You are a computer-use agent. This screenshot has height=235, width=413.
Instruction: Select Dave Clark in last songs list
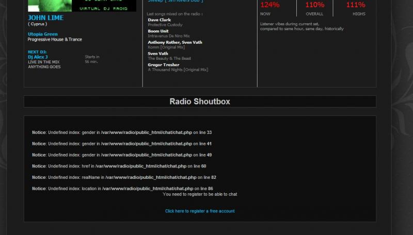coord(160,20)
